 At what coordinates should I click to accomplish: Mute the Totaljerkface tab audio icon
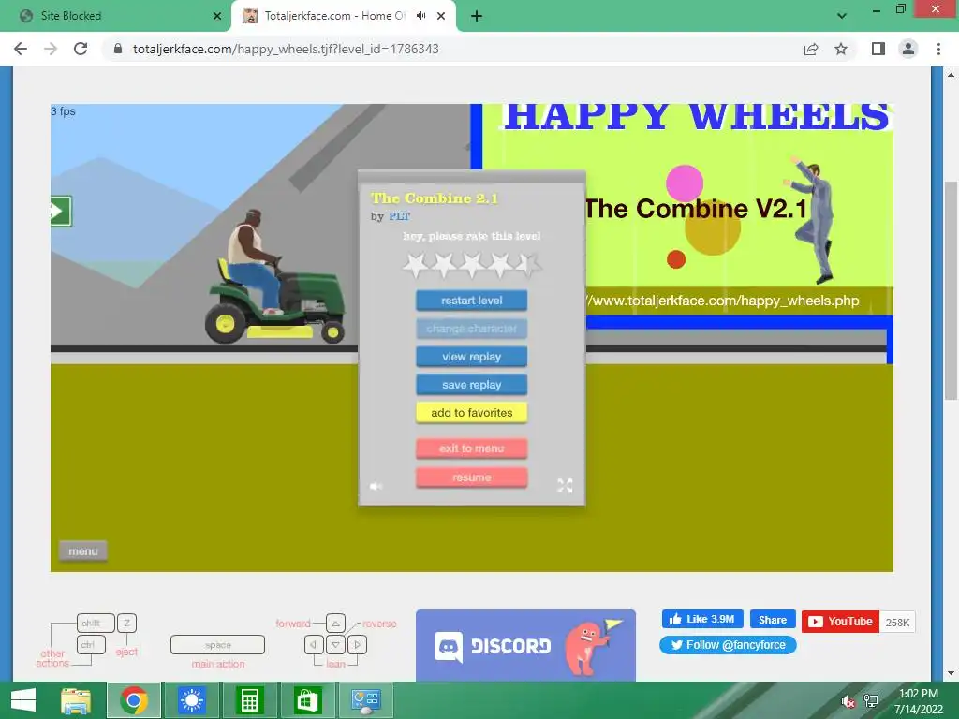click(420, 16)
